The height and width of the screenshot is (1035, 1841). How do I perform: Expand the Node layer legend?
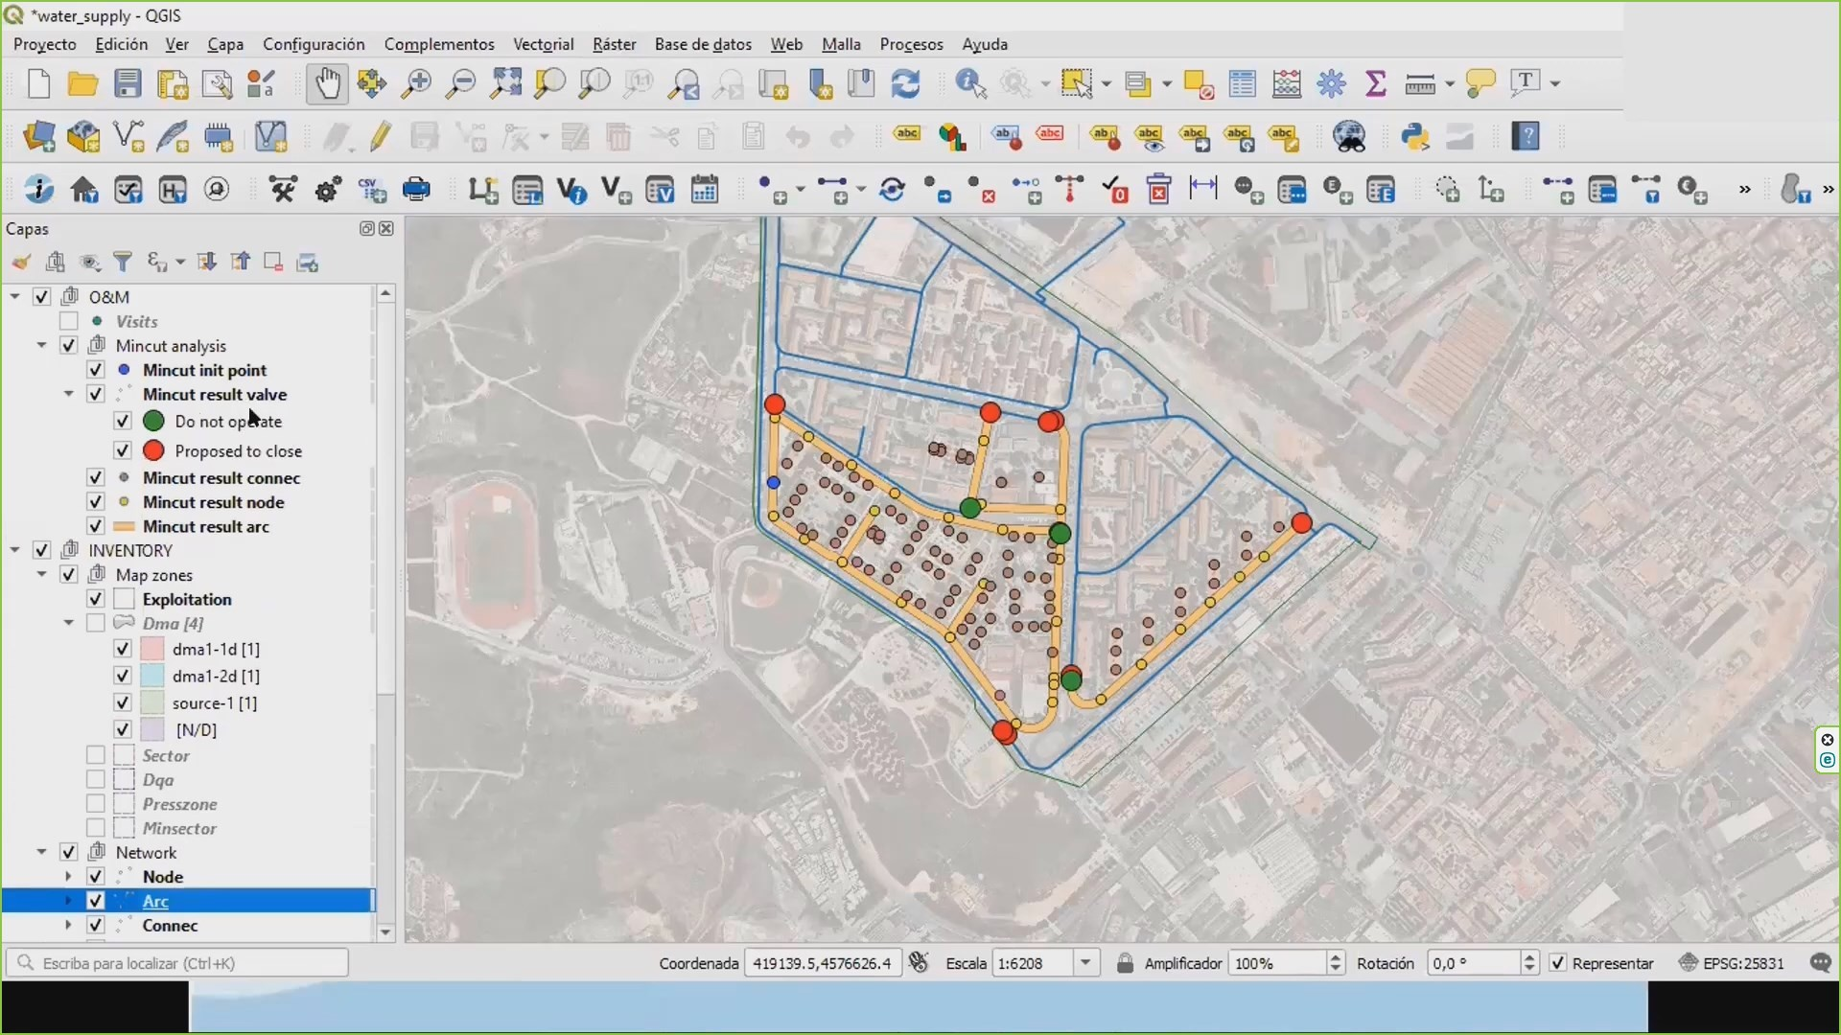coord(68,877)
